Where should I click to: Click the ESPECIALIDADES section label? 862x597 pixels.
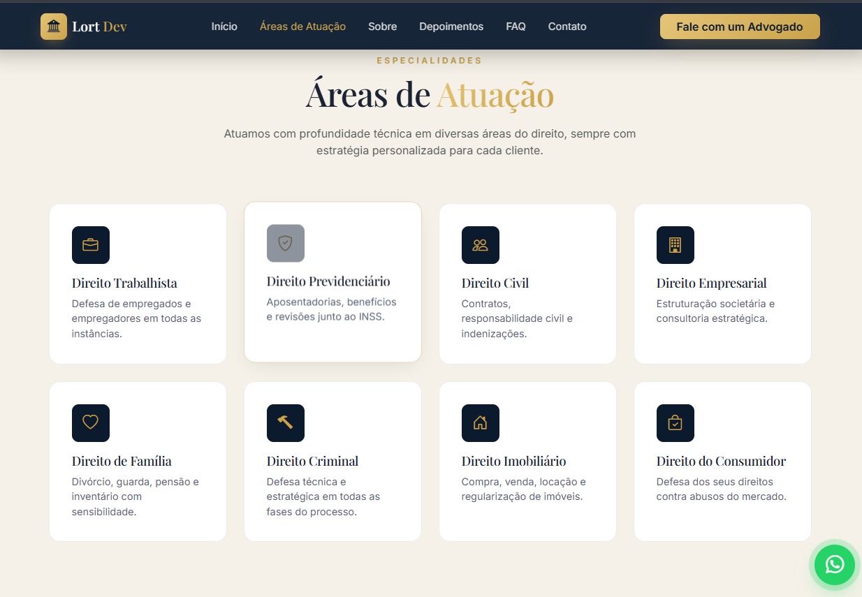(430, 61)
